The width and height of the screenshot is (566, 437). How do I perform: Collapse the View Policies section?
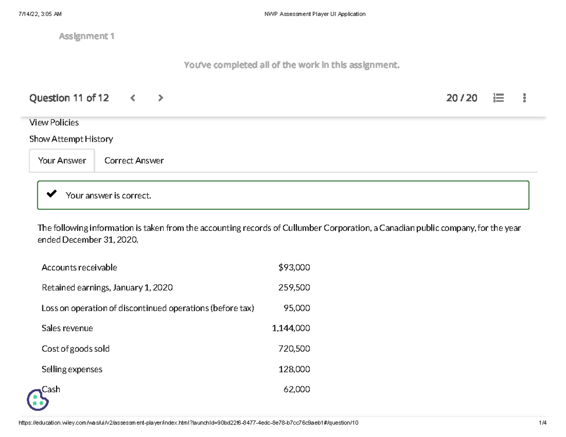(x=54, y=122)
